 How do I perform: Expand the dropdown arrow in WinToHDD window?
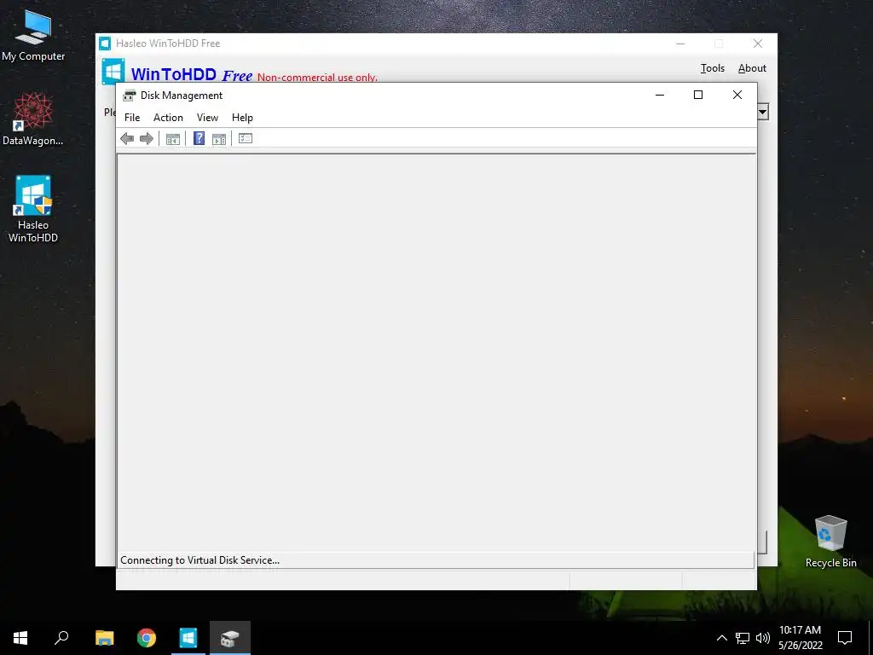(763, 112)
